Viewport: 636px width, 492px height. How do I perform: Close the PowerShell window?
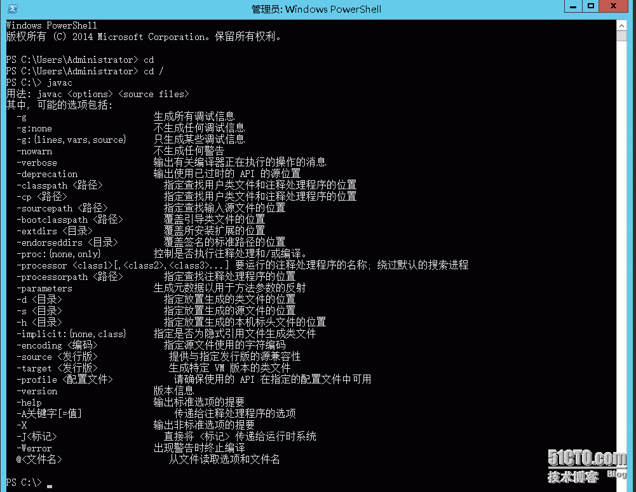click(613, 6)
